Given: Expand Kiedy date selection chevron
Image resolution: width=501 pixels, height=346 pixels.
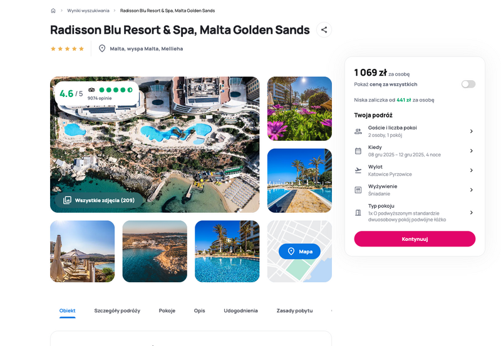Looking at the screenshot, I should click(472, 151).
